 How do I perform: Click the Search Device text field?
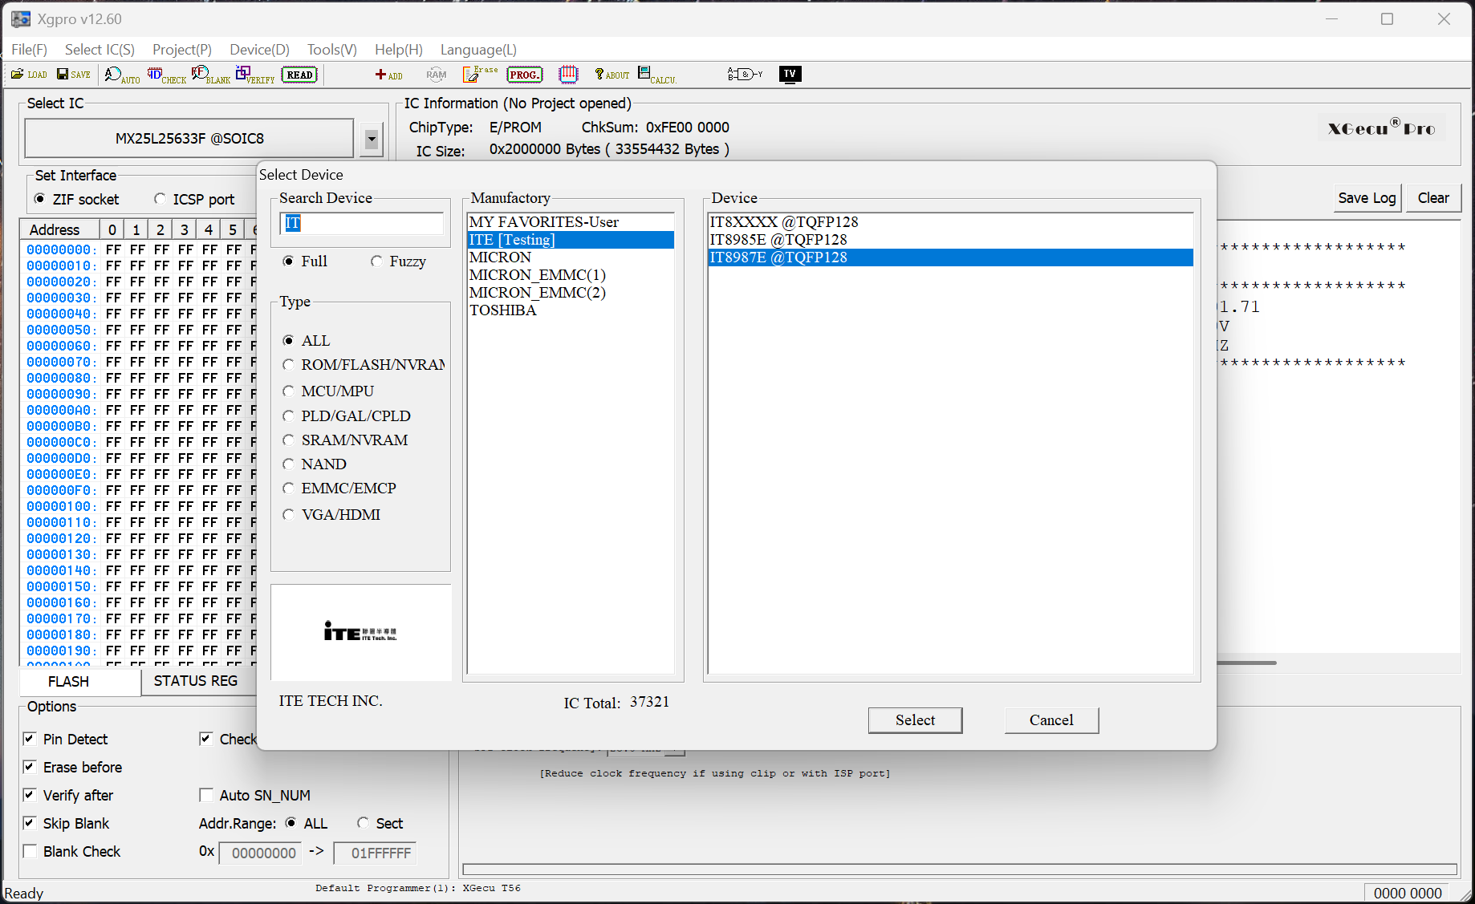tap(361, 224)
